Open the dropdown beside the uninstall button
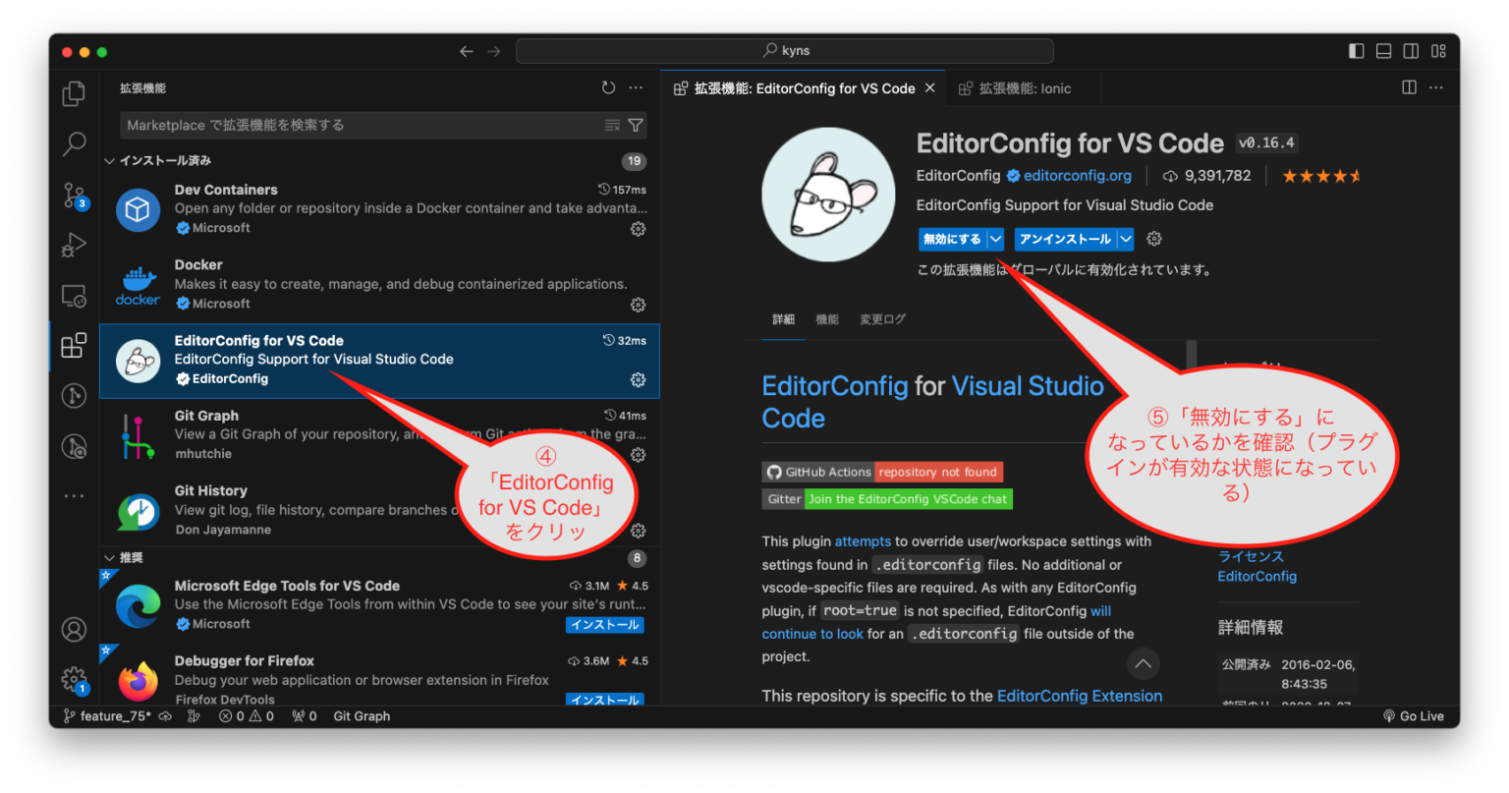 (x=1126, y=239)
